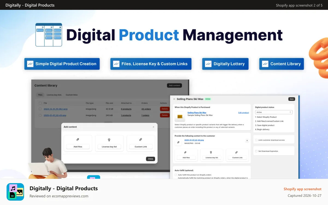Open the 1 orders link
Image resolution: width=328 pixels, height=205 pixels.
(x=145, y=115)
